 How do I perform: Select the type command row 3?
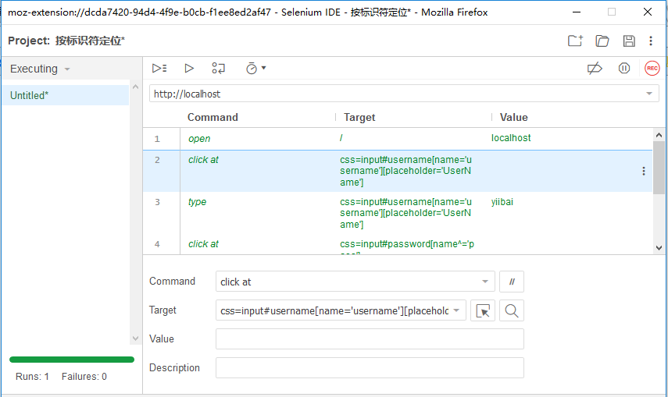pyautogui.click(x=398, y=213)
